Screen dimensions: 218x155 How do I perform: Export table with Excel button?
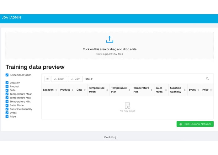tap(59, 79)
